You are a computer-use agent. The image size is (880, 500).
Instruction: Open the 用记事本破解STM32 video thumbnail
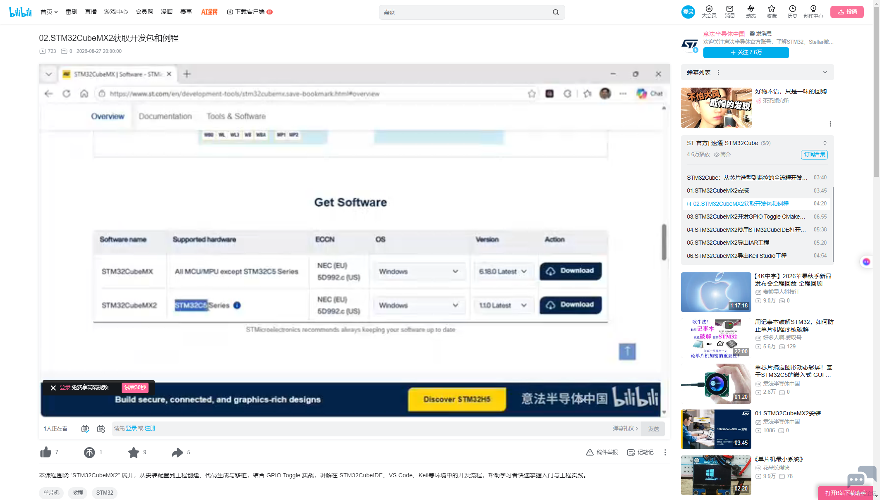click(x=716, y=338)
